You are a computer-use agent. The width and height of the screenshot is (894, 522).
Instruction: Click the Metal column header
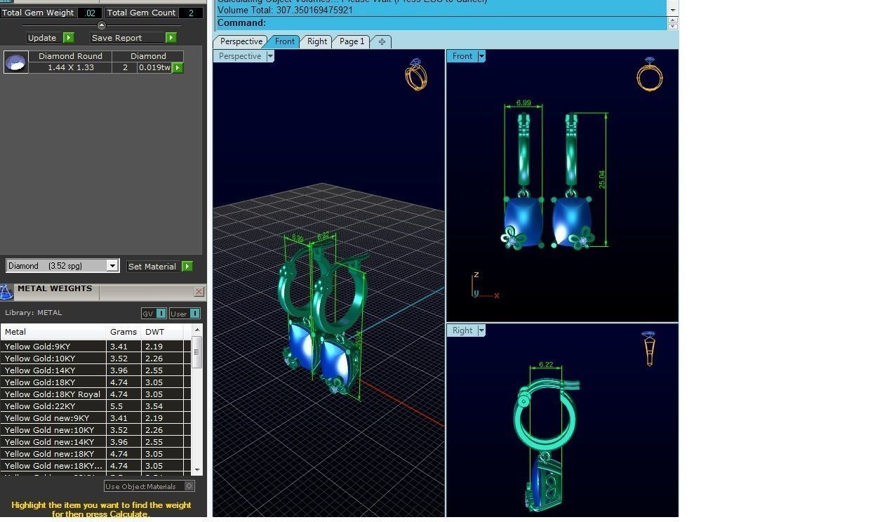[x=54, y=332]
